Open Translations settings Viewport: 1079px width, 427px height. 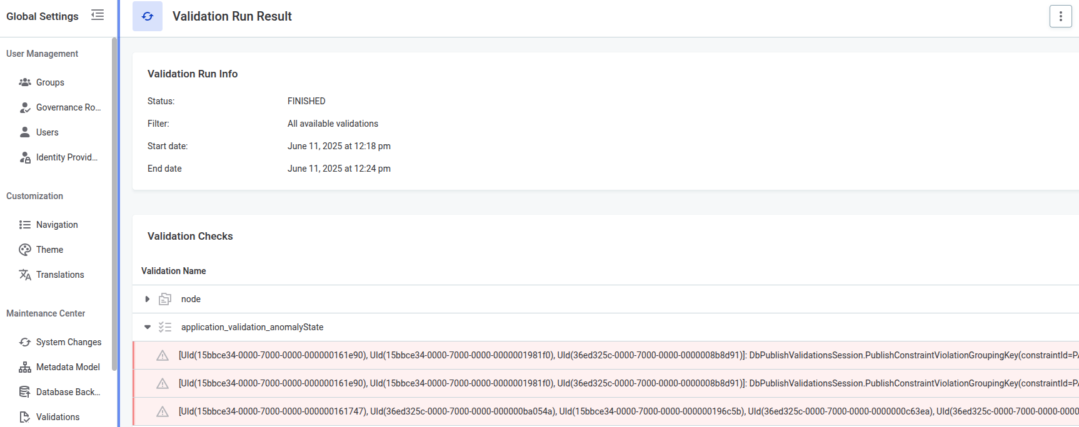[x=59, y=275]
